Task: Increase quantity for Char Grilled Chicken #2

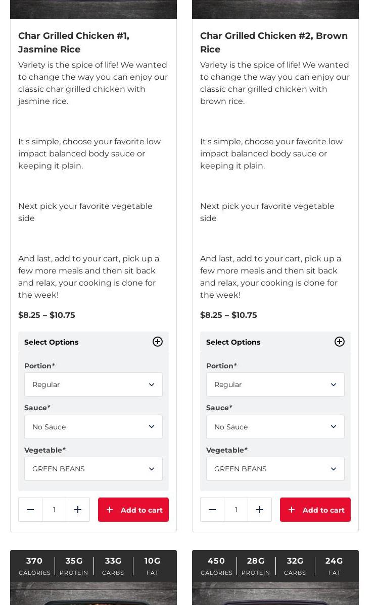Action: point(260,510)
